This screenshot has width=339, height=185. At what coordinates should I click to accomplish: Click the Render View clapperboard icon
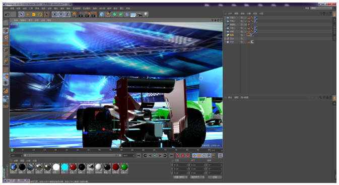click(x=81, y=15)
